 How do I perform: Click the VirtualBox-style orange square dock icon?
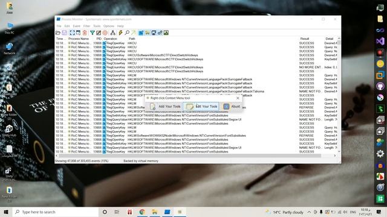380,75
